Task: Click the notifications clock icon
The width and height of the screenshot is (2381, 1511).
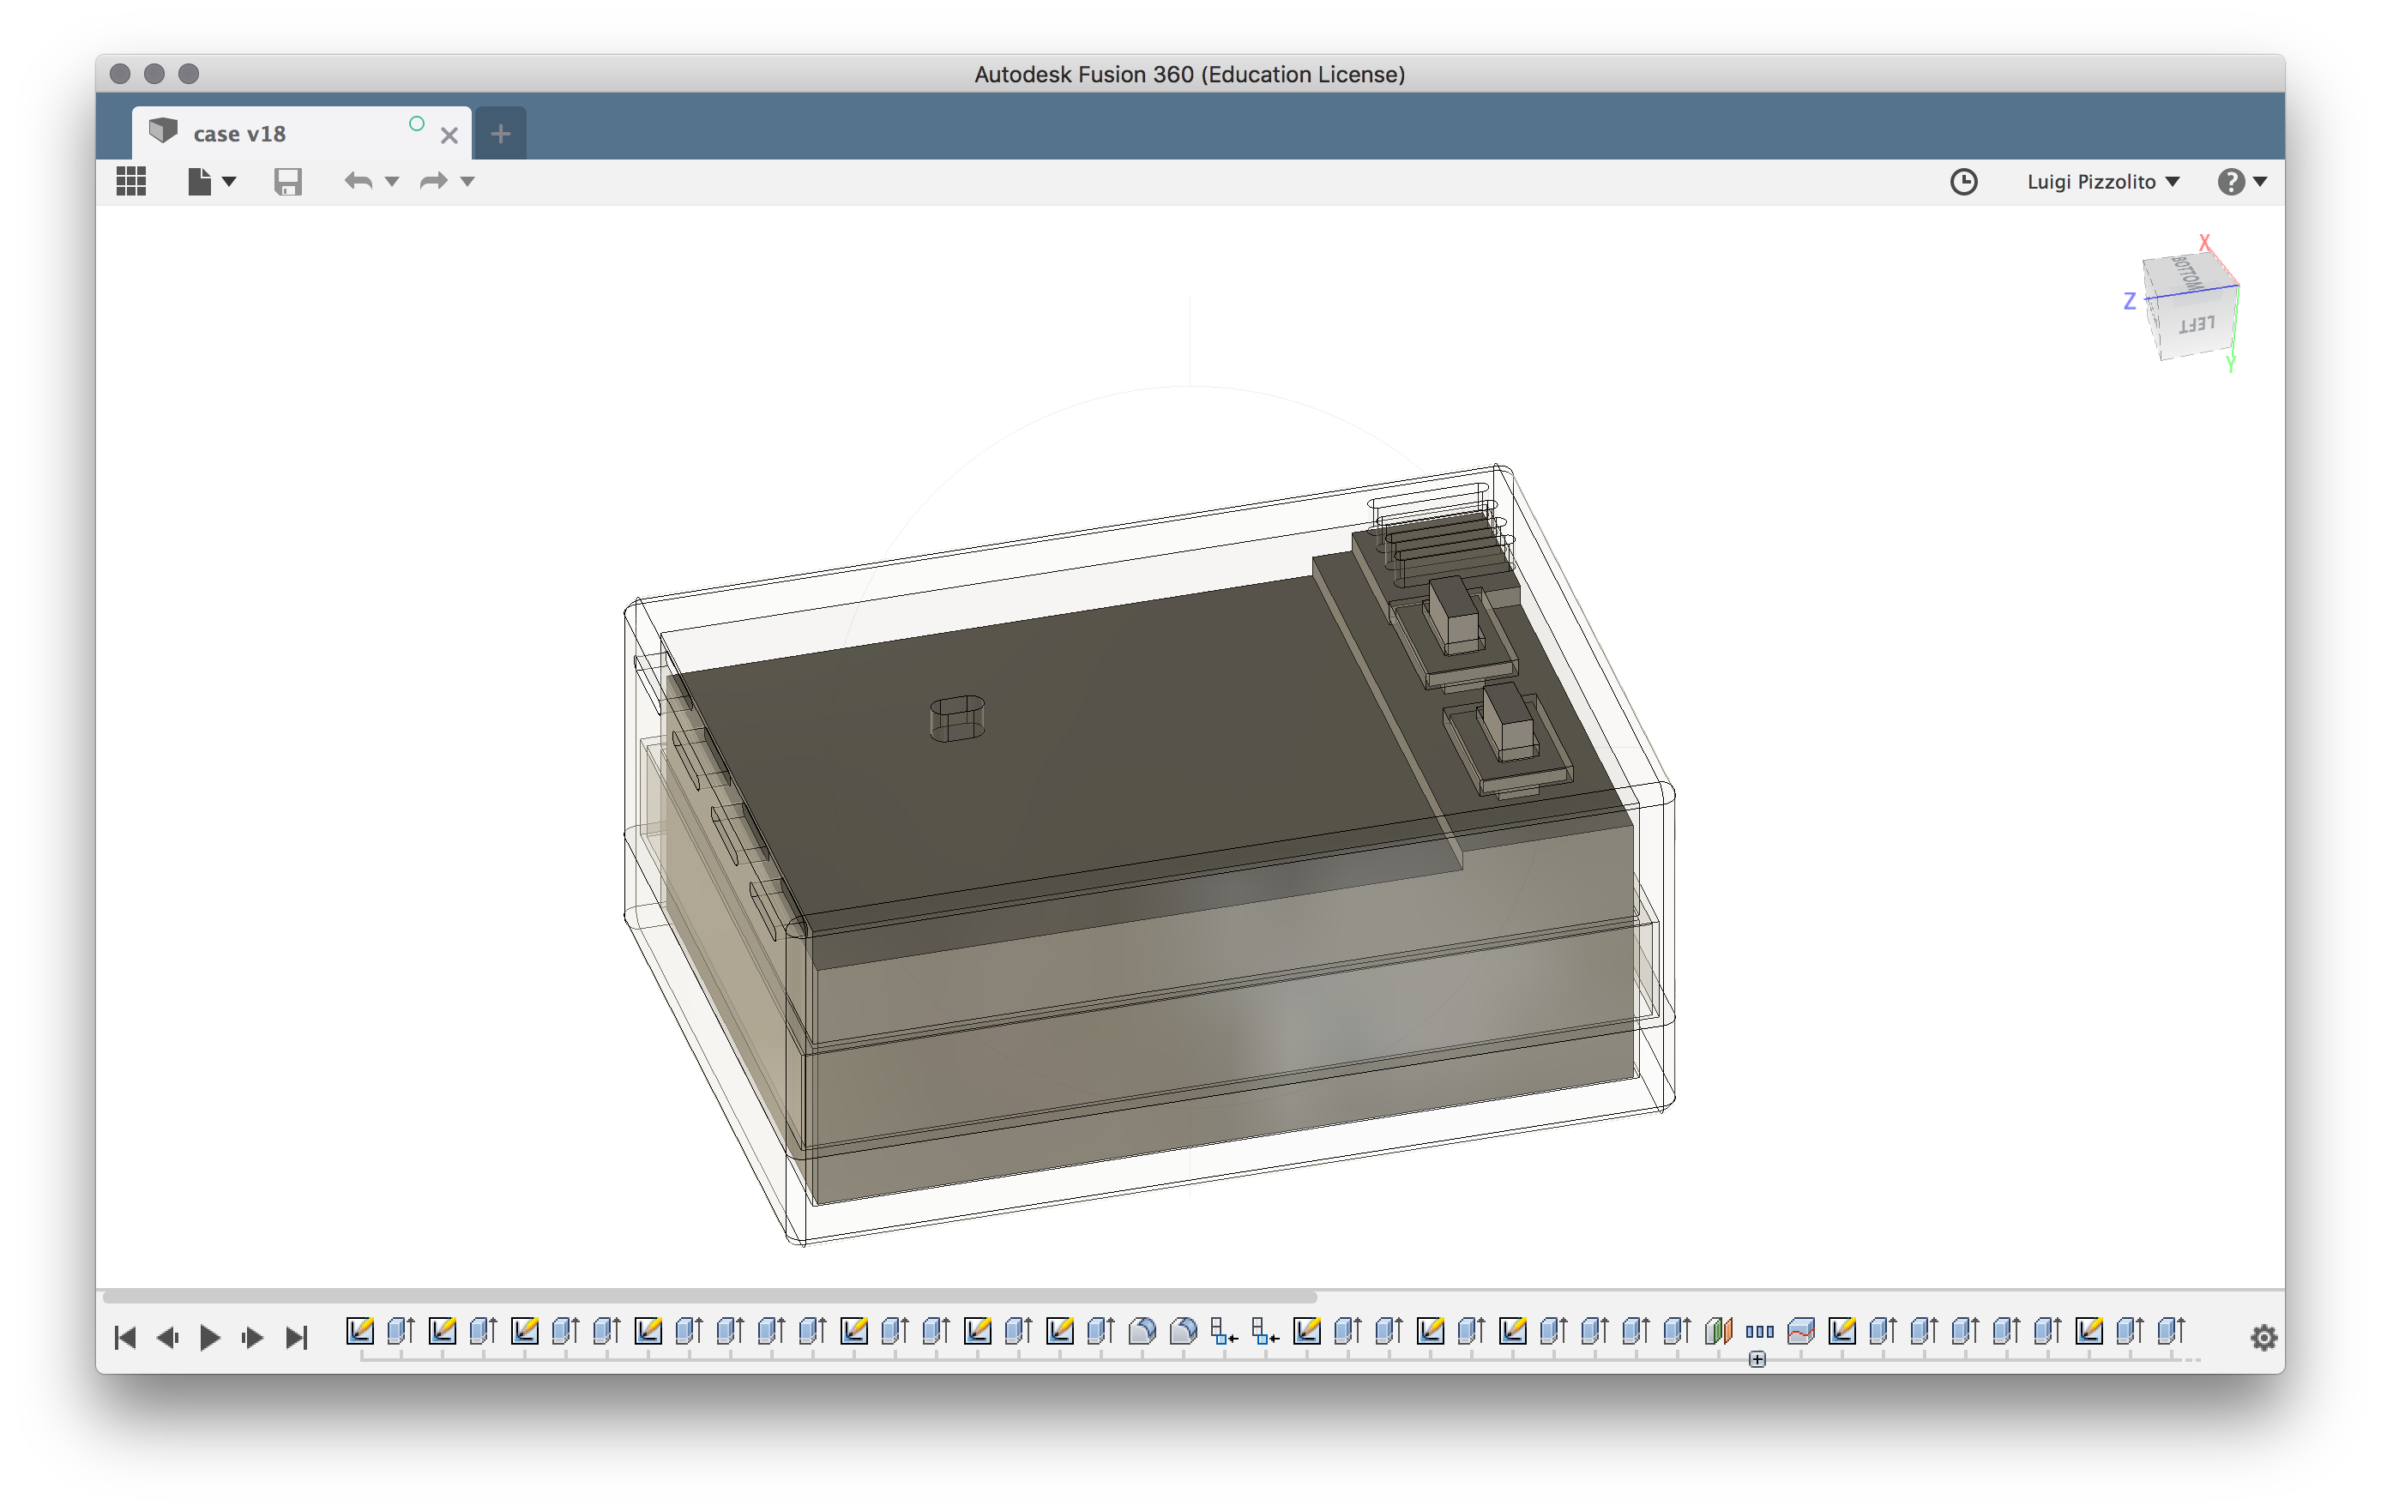Action: click(x=1964, y=181)
